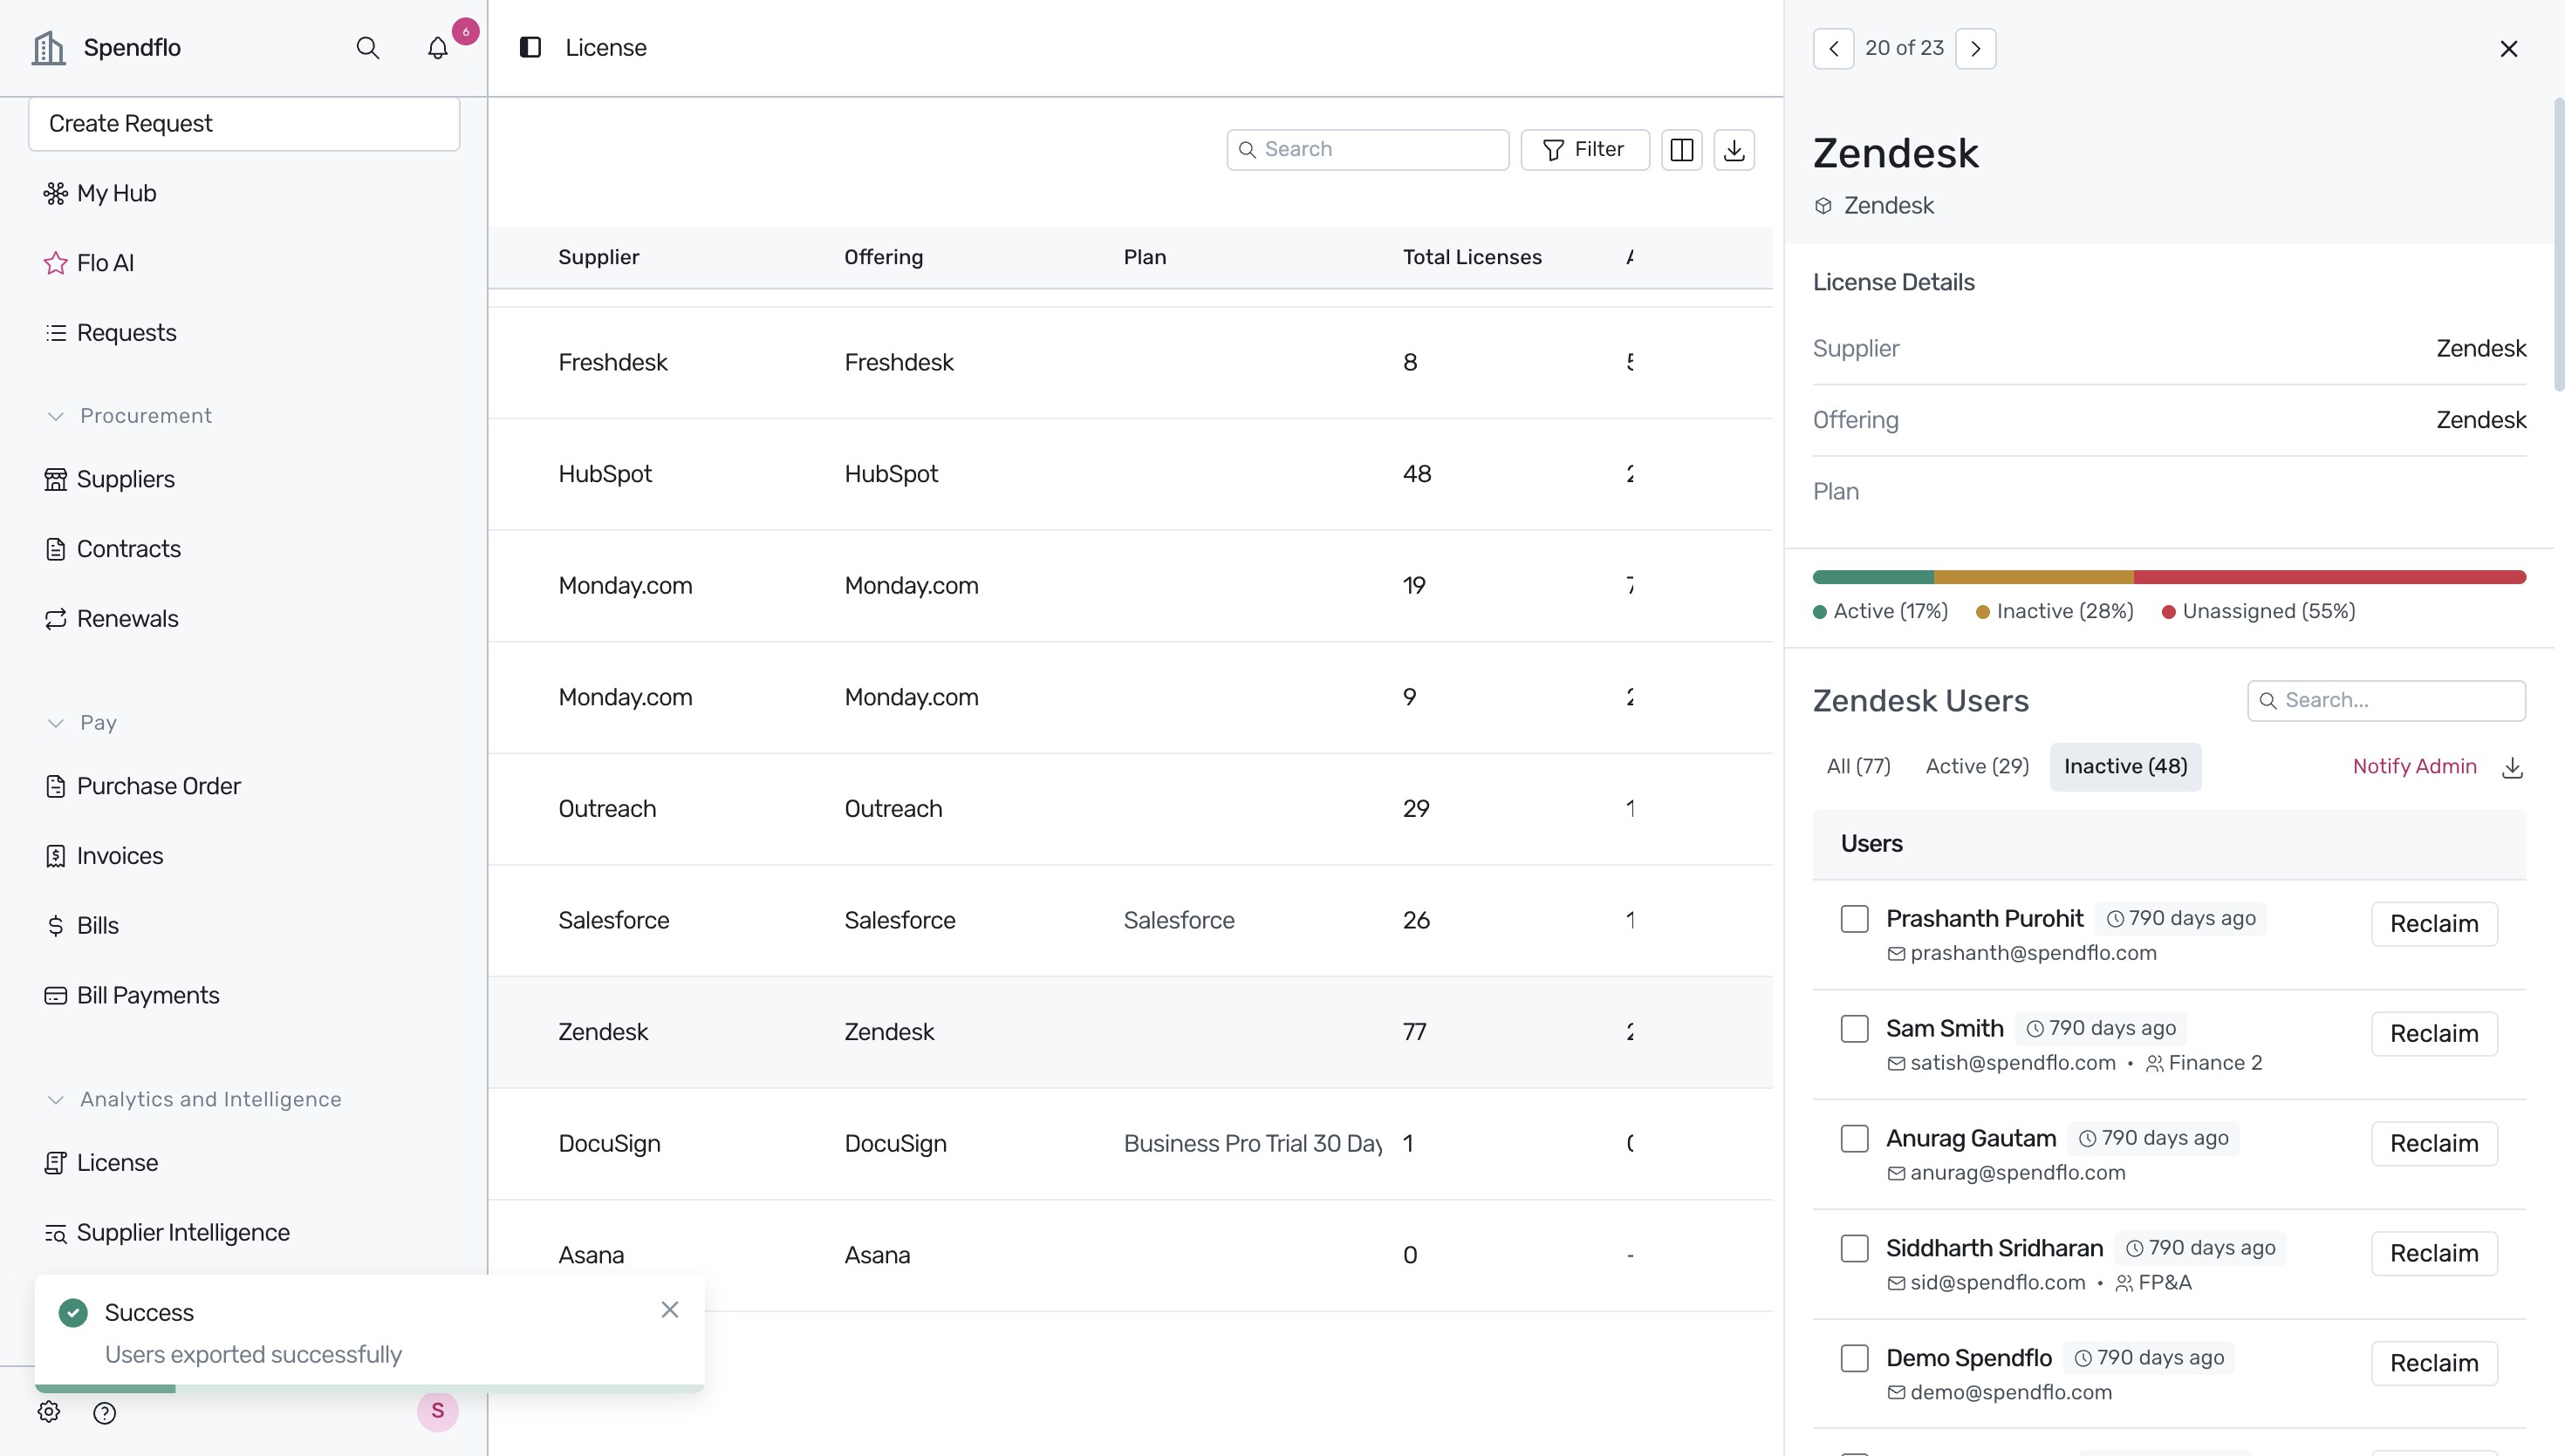
Task: Click the Notify Admin link
Action: 2414,766
